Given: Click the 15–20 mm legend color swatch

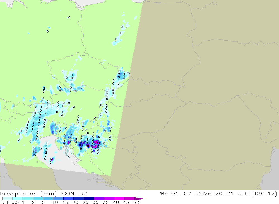Looking at the screenshot, I should coord(69,198).
